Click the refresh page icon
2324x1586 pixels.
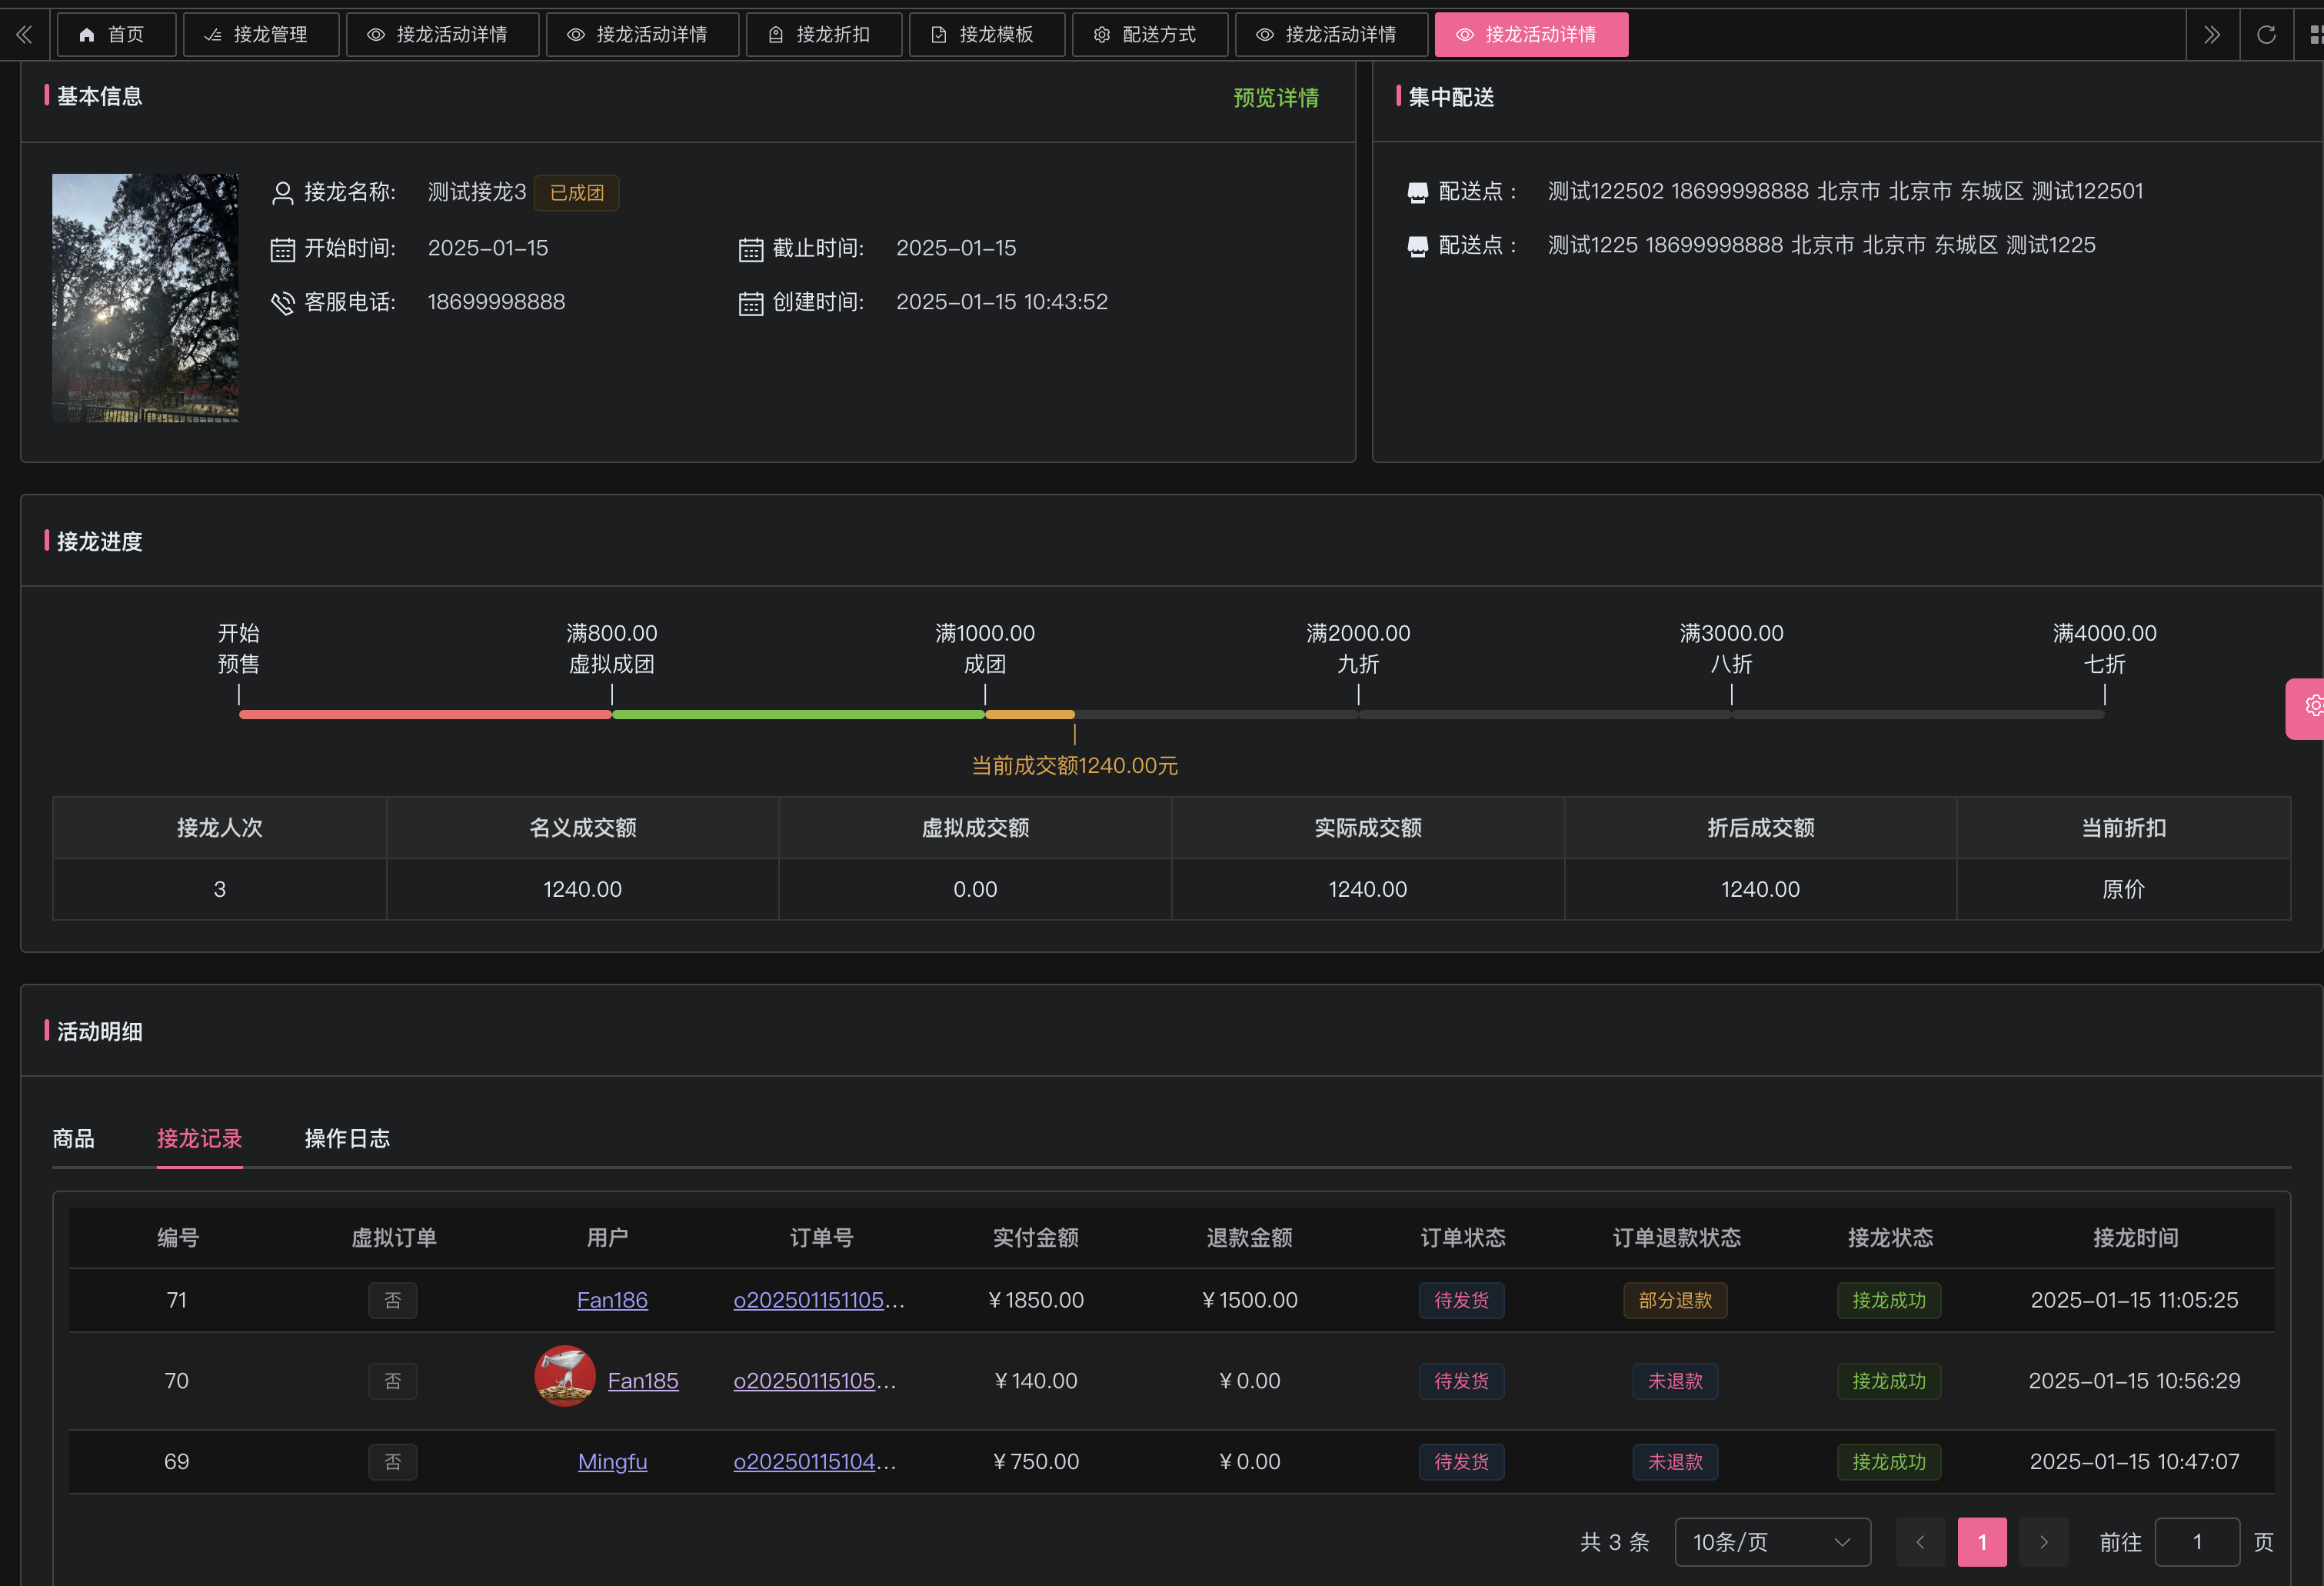[x=2266, y=35]
